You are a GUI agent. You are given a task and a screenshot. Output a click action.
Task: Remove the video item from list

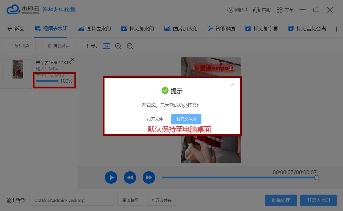73,59
